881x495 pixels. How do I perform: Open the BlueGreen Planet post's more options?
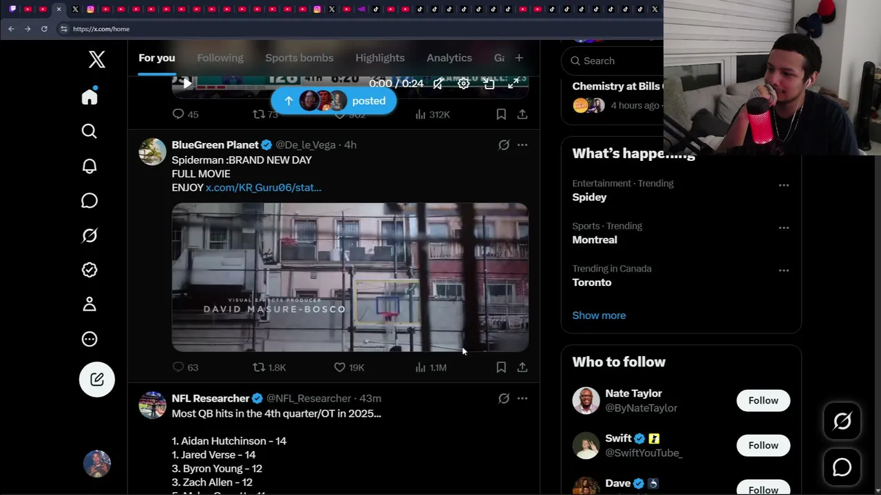click(522, 145)
